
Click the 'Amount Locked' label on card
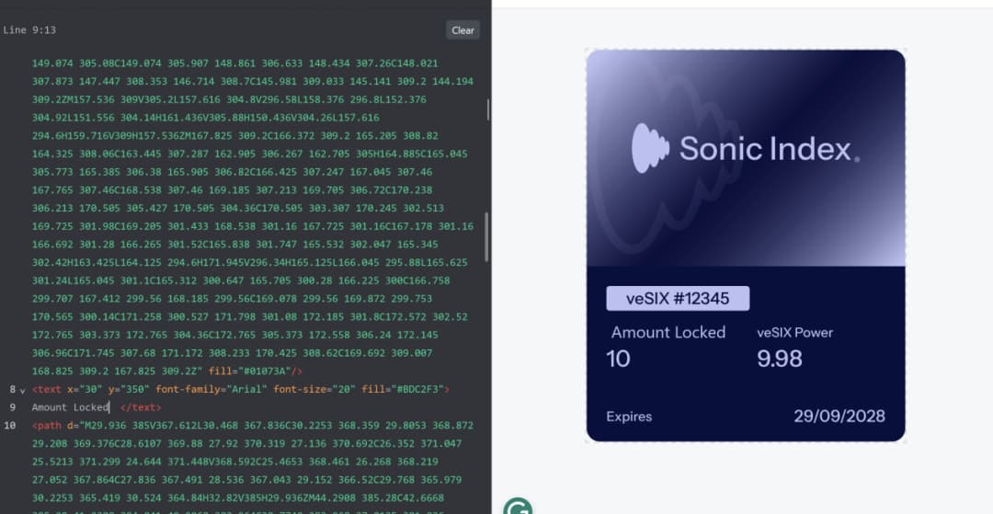pos(668,332)
